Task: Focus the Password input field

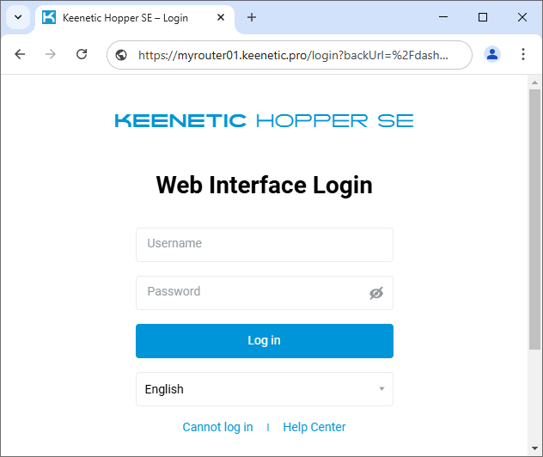Action: tap(249, 292)
